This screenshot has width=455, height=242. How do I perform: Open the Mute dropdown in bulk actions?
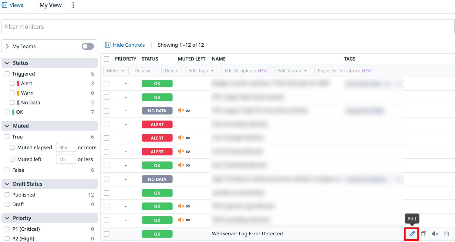click(116, 71)
